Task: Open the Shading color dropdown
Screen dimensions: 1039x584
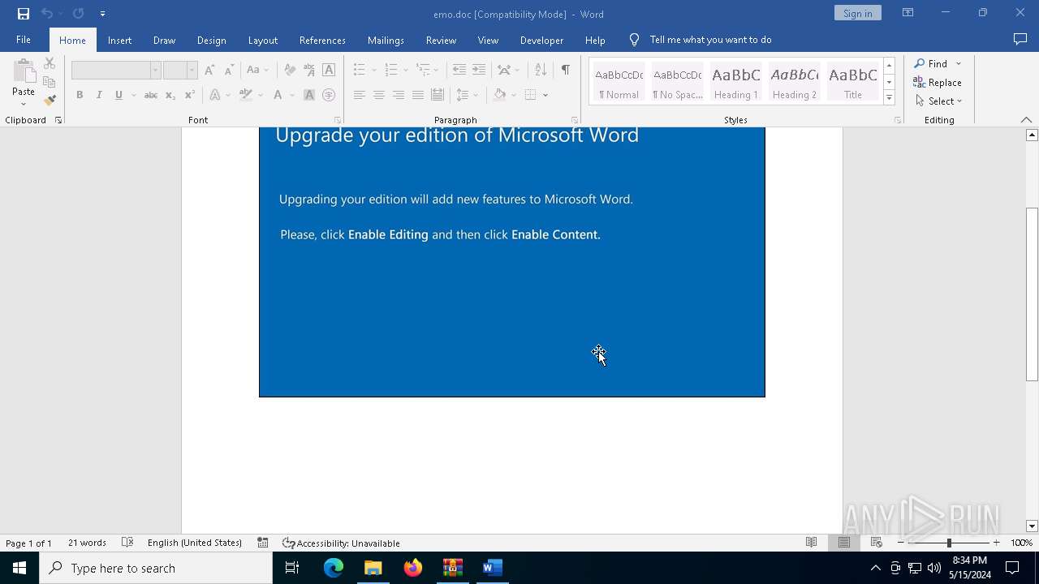Action: click(x=515, y=95)
